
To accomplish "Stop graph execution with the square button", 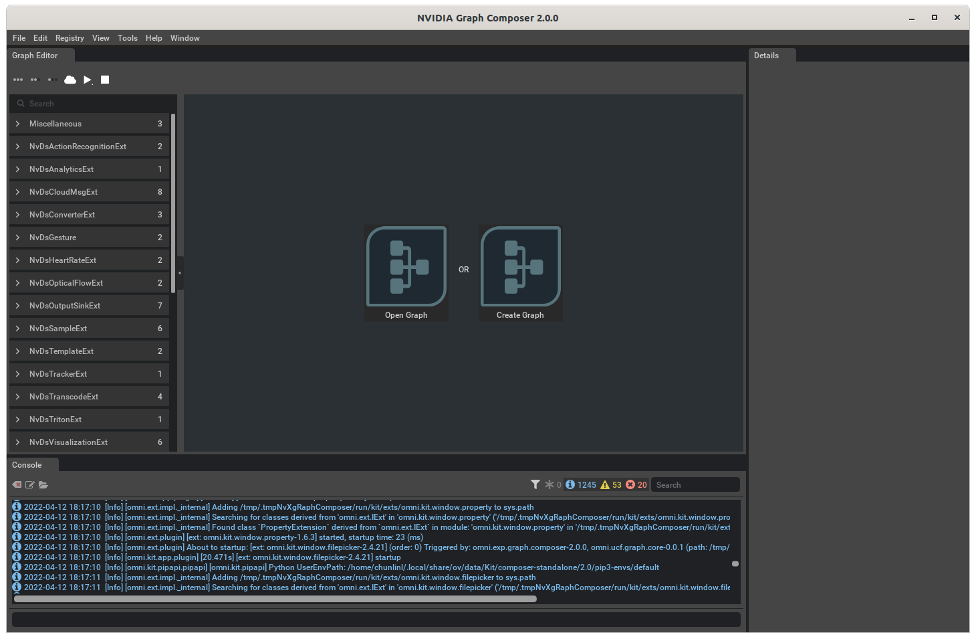I will click(105, 80).
